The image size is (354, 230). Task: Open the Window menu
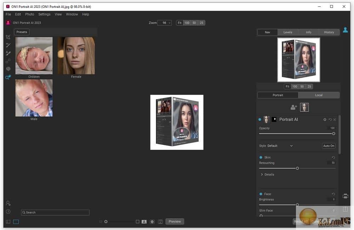coord(72,14)
